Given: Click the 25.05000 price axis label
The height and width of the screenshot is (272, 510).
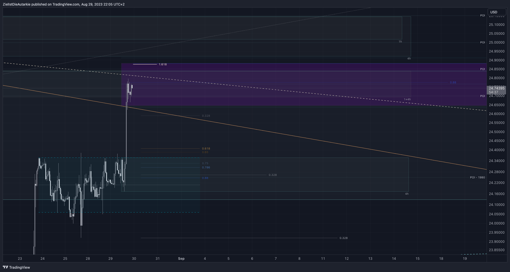Looking at the screenshot, I should coord(497,34).
